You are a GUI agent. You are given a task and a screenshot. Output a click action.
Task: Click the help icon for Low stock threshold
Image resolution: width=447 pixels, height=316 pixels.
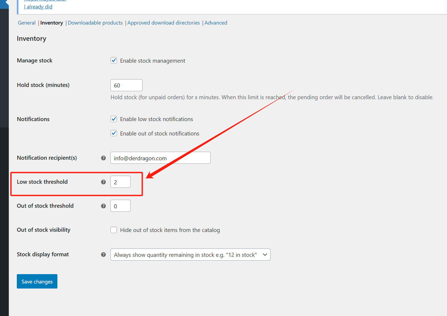[103, 182]
